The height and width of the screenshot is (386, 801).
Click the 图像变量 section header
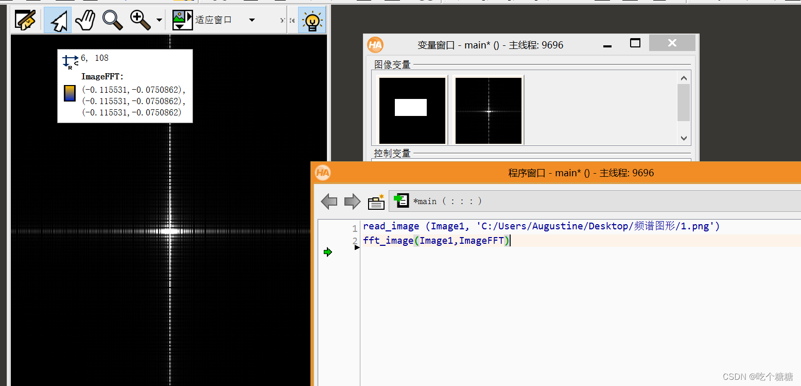(392, 64)
